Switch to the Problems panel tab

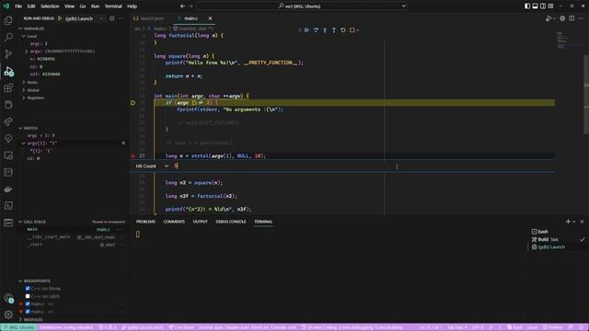(x=145, y=222)
